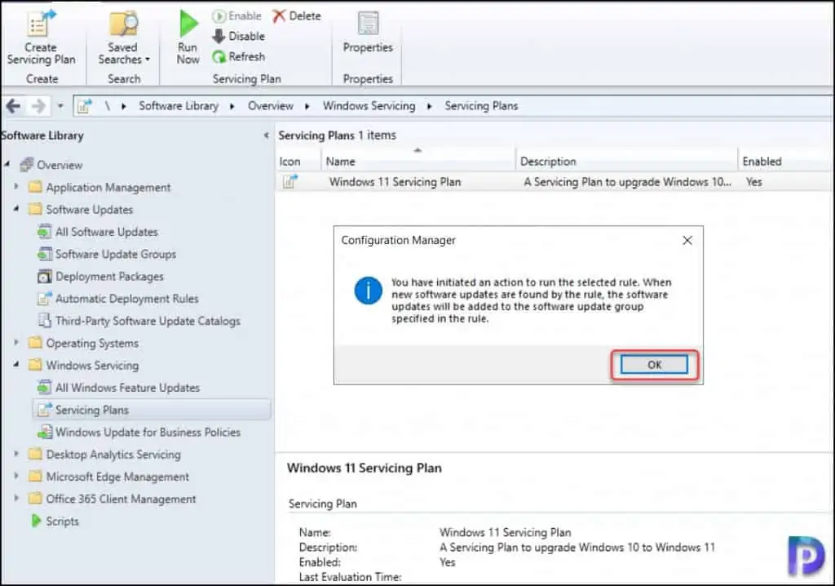This screenshot has width=835, height=586.
Task: Select Servicing Plans in the breadcrumb
Action: [x=481, y=106]
